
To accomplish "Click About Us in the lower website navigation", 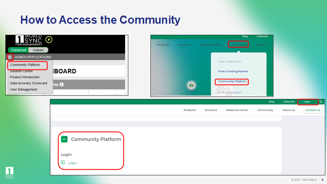I will [289, 110].
